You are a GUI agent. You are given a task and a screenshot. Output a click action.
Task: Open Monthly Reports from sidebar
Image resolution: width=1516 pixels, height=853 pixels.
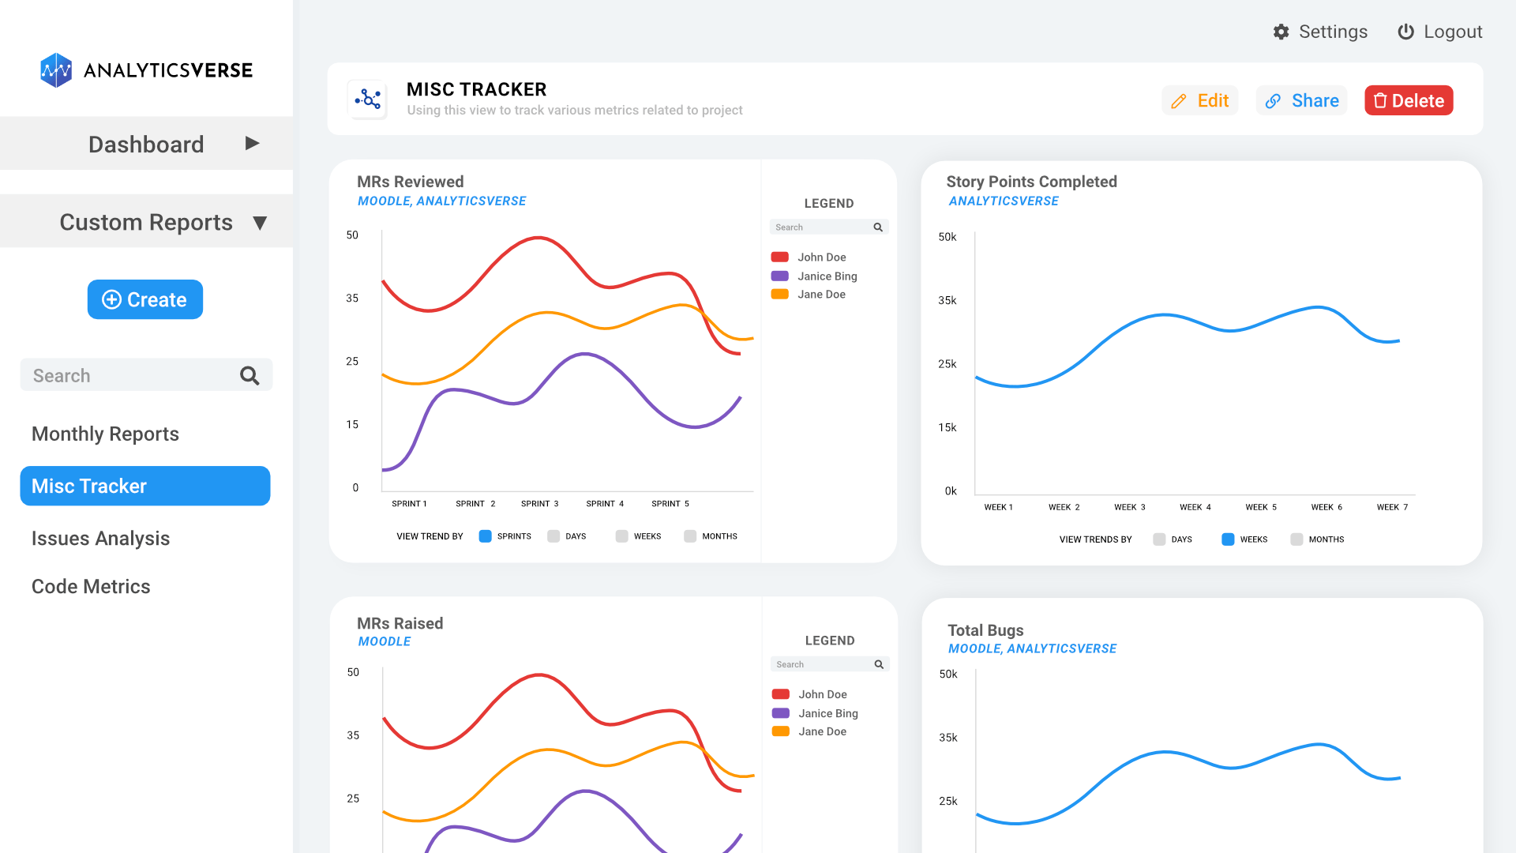[x=105, y=434]
